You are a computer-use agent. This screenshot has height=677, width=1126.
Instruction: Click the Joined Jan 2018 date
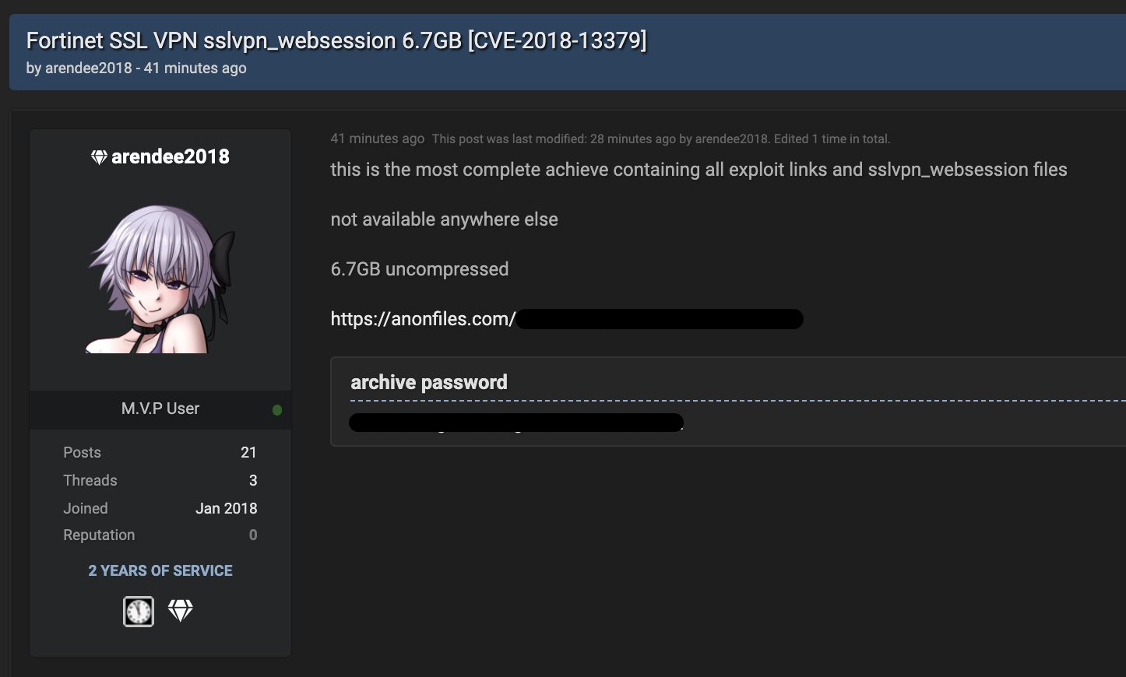click(x=226, y=508)
